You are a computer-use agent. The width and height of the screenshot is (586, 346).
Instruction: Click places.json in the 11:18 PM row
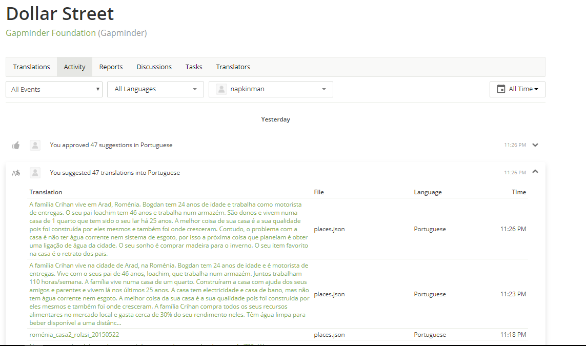click(x=329, y=334)
